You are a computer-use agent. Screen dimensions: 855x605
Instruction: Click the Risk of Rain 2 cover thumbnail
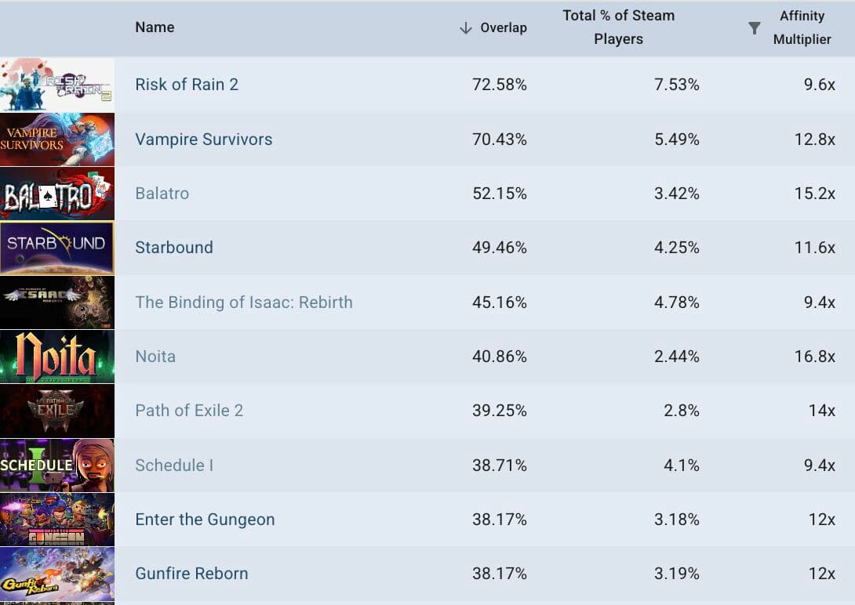[x=56, y=85]
